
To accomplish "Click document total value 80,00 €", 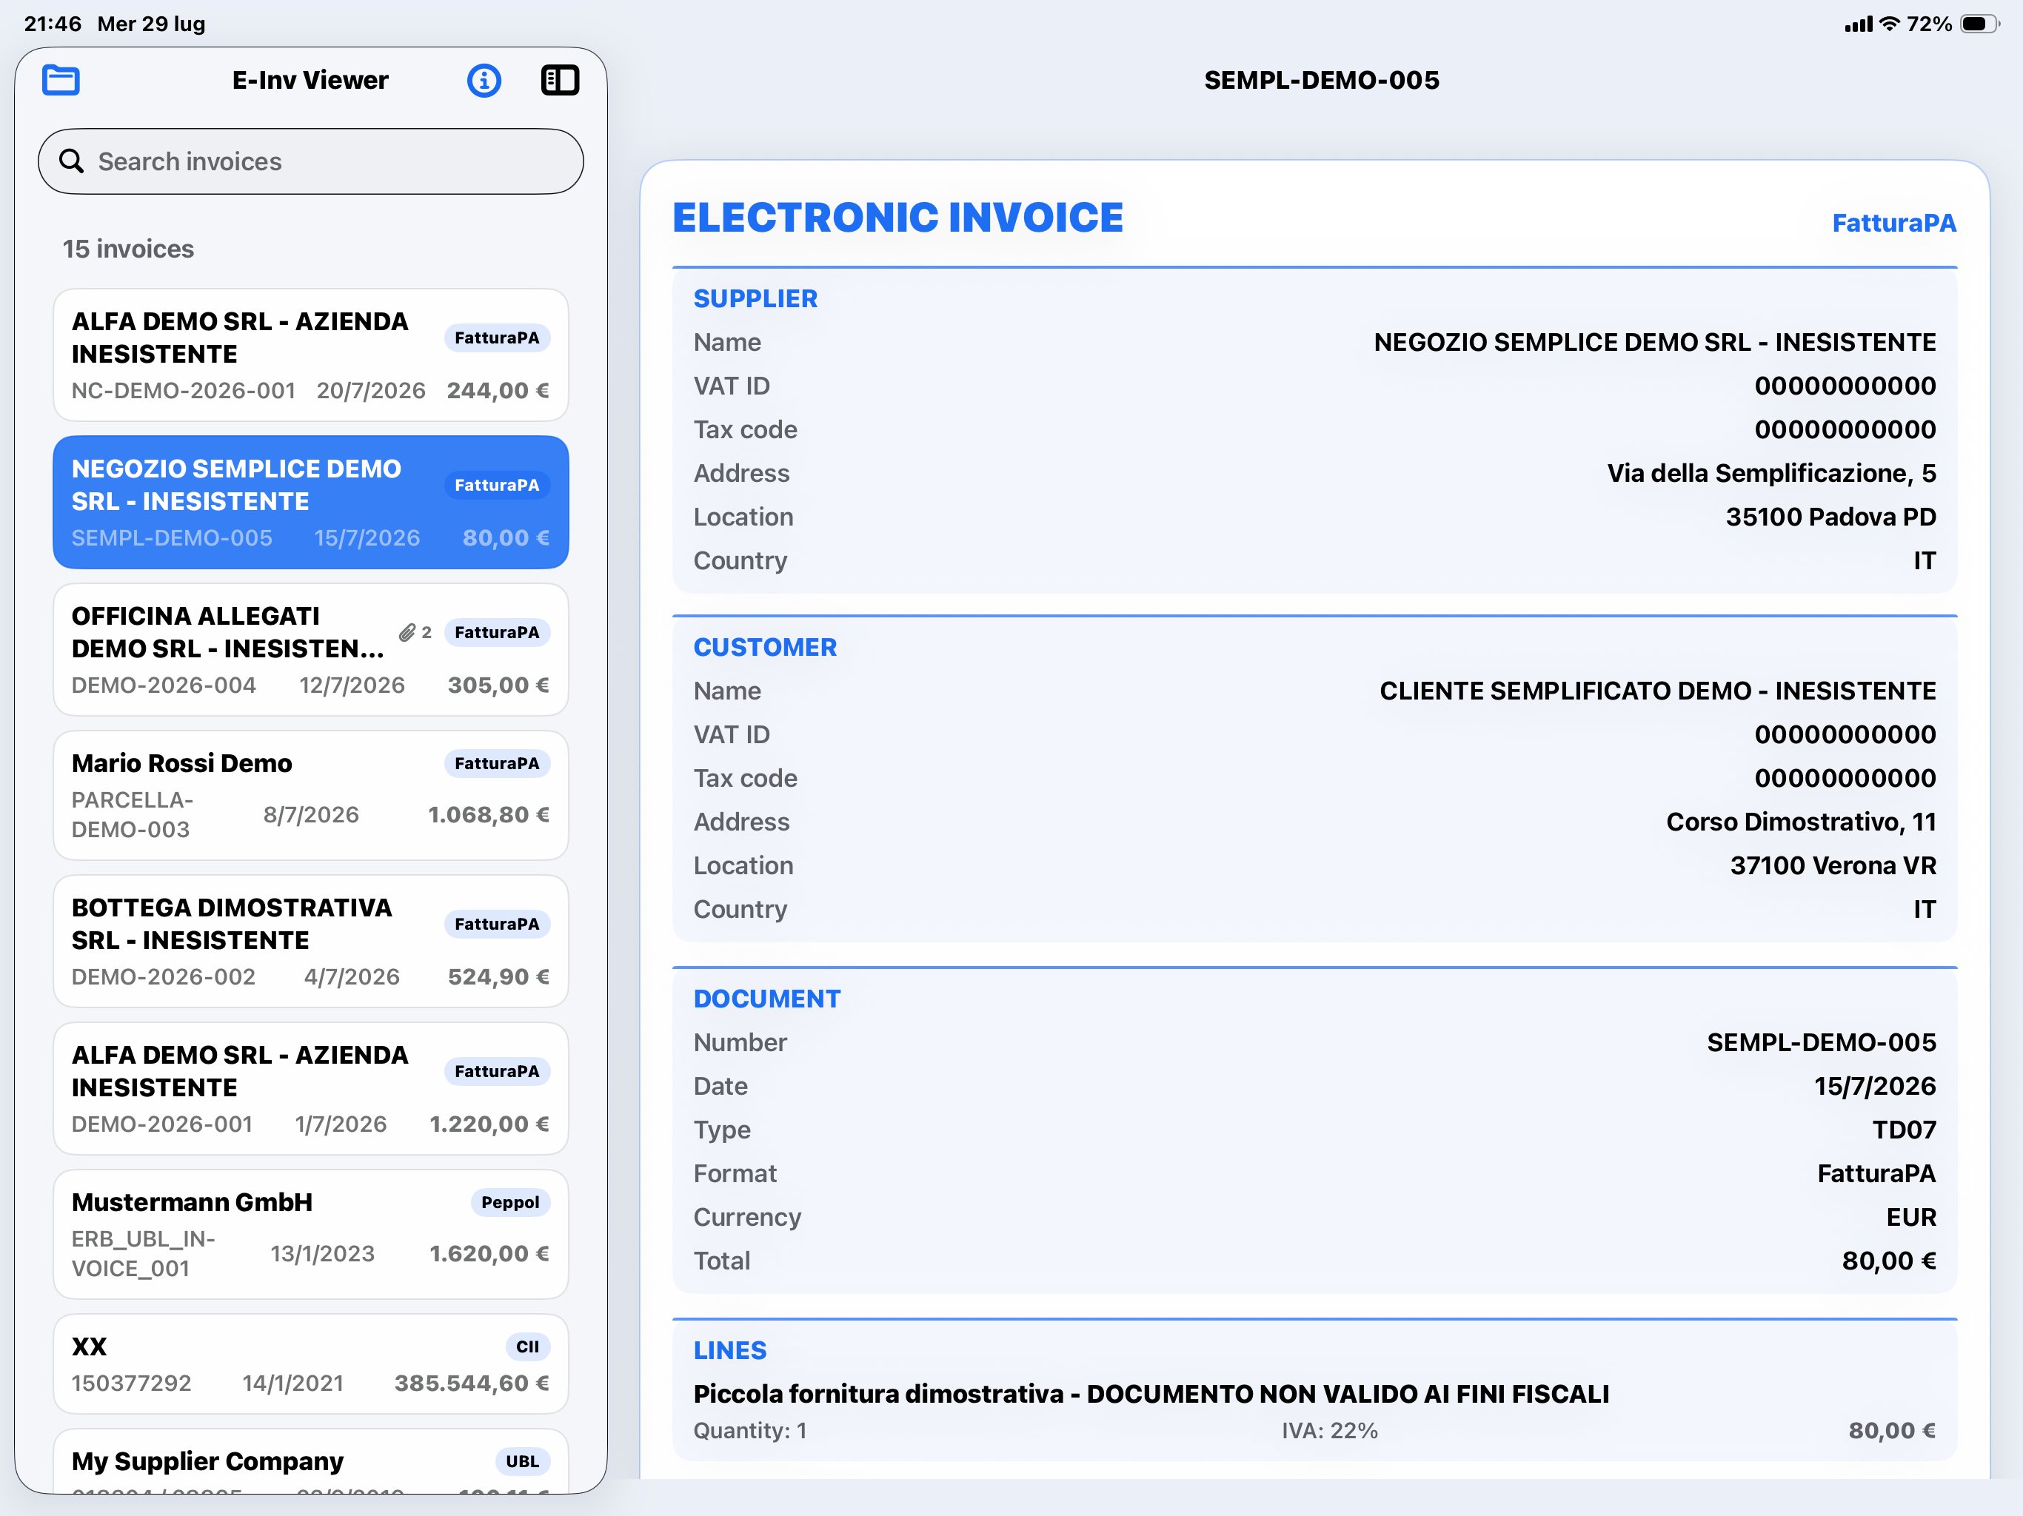I will click(1888, 1261).
